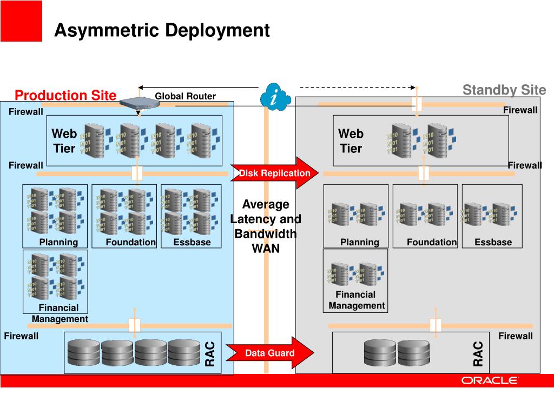Click the red square in top-left corner

(21, 21)
